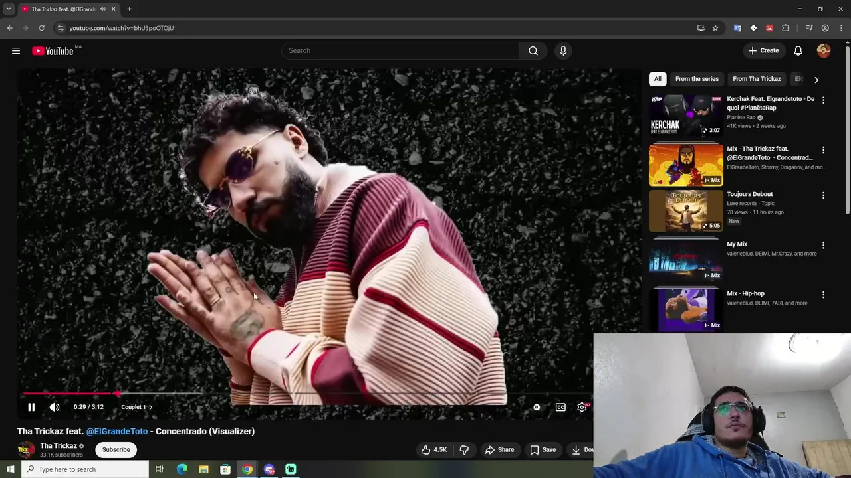The image size is (851, 478).
Task: Toggle closed captions CC button
Action: 560,407
